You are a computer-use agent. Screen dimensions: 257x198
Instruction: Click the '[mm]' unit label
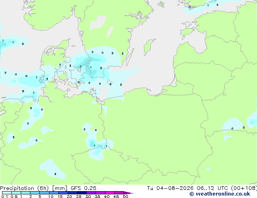click(60, 188)
